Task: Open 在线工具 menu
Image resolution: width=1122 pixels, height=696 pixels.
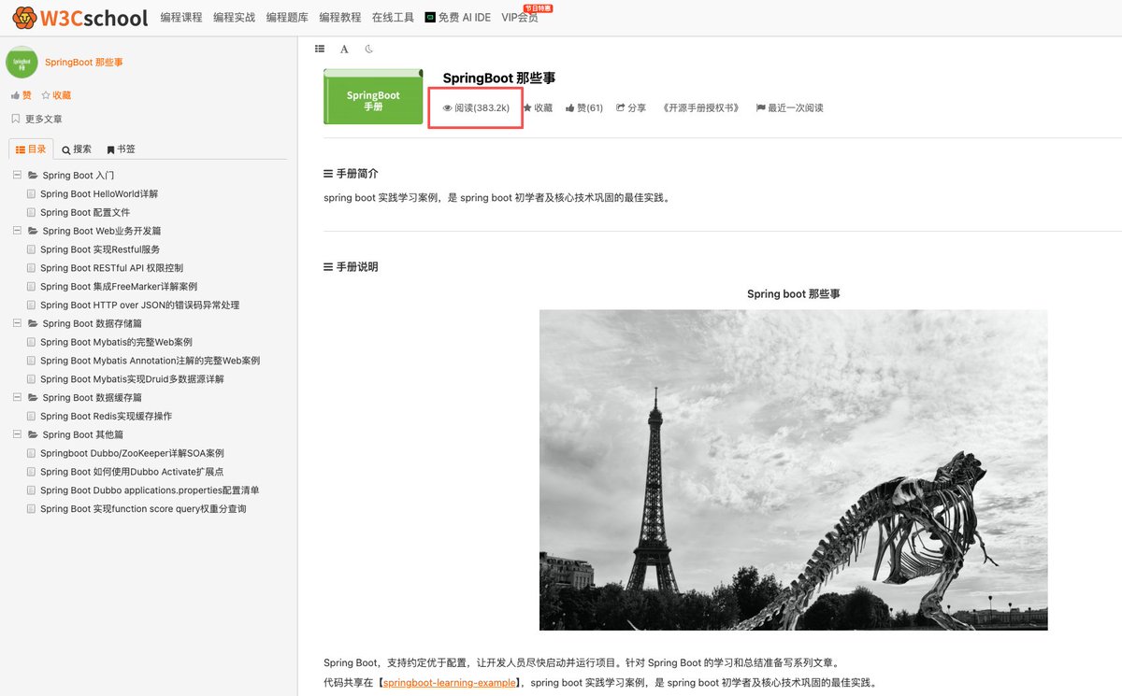Action: coord(393,18)
